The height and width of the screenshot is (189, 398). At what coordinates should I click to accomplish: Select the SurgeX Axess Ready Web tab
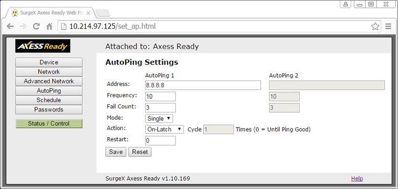point(50,13)
